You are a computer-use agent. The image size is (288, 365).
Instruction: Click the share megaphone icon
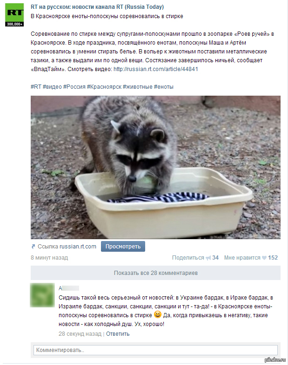coord(208,258)
